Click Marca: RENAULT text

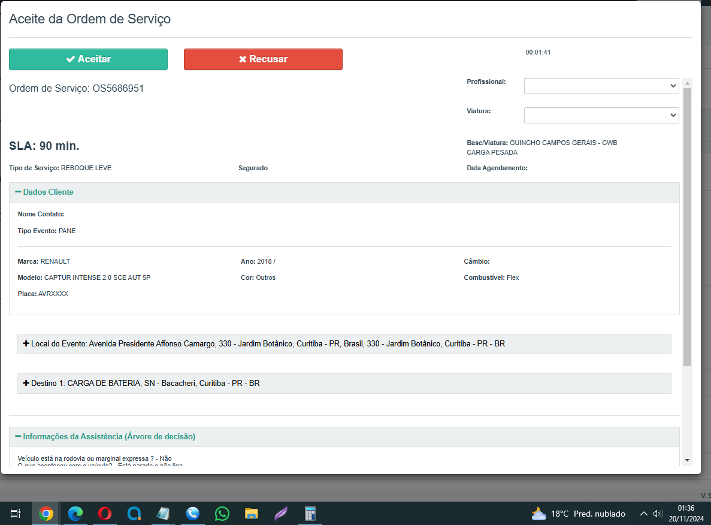pos(44,261)
